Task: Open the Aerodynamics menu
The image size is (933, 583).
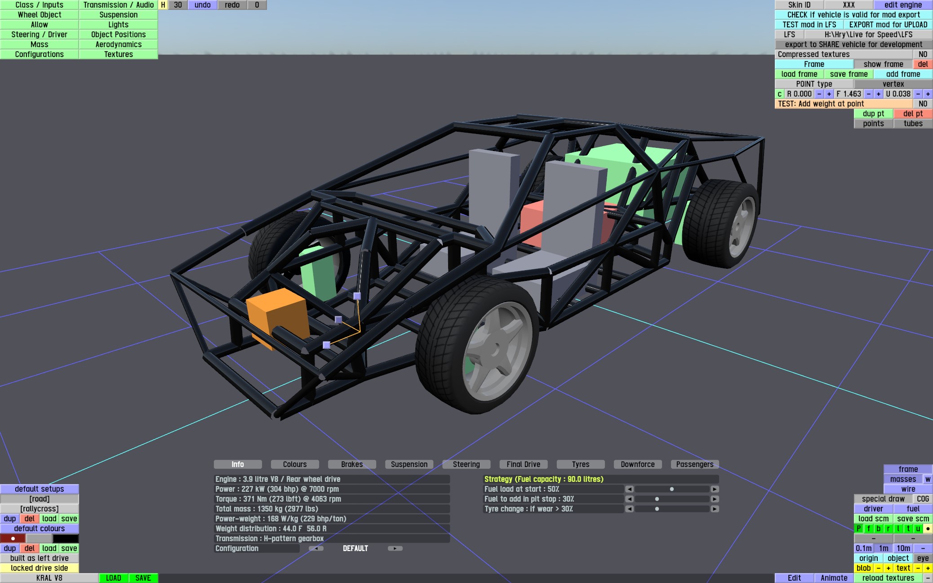Action: pyautogui.click(x=118, y=45)
